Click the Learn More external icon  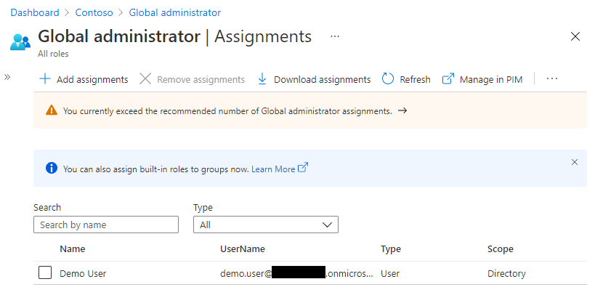pyautogui.click(x=303, y=168)
